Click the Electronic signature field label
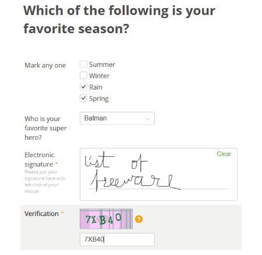Image resolution: width=262 pixels, height=255 pixels. (40, 160)
